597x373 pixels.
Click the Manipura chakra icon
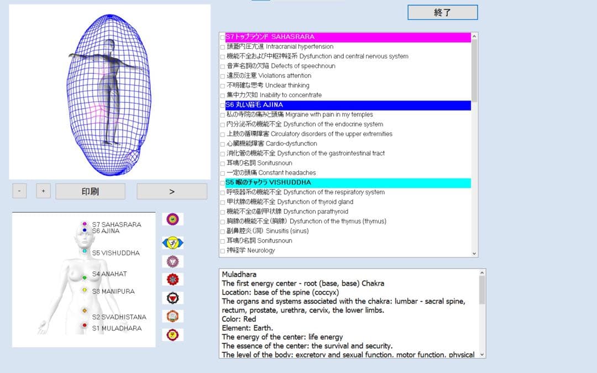tap(172, 298)
